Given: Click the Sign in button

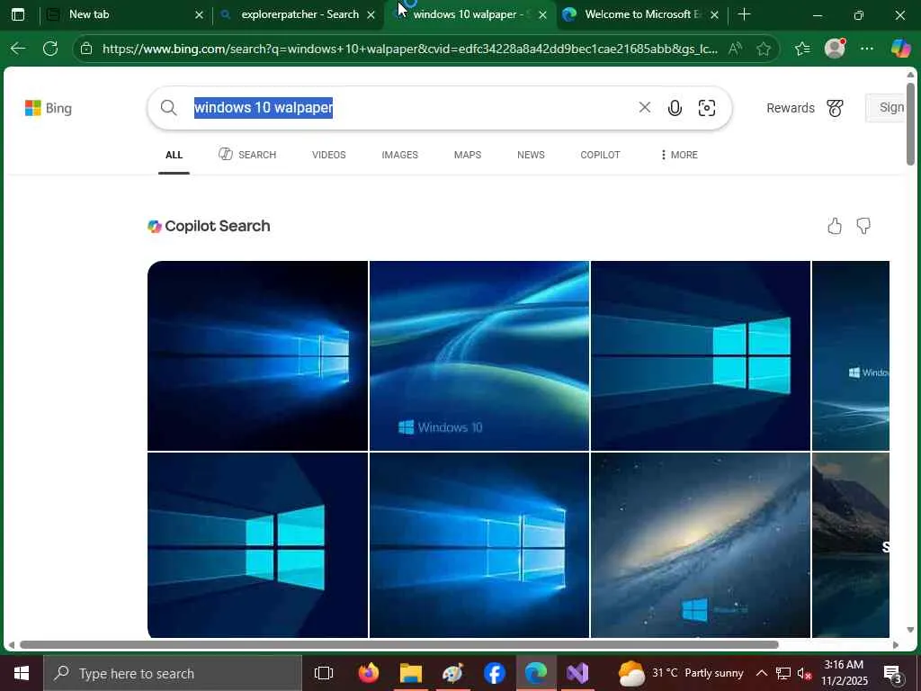Looking at the screenshot, I should pyautogui.click(x=886, y=108).
